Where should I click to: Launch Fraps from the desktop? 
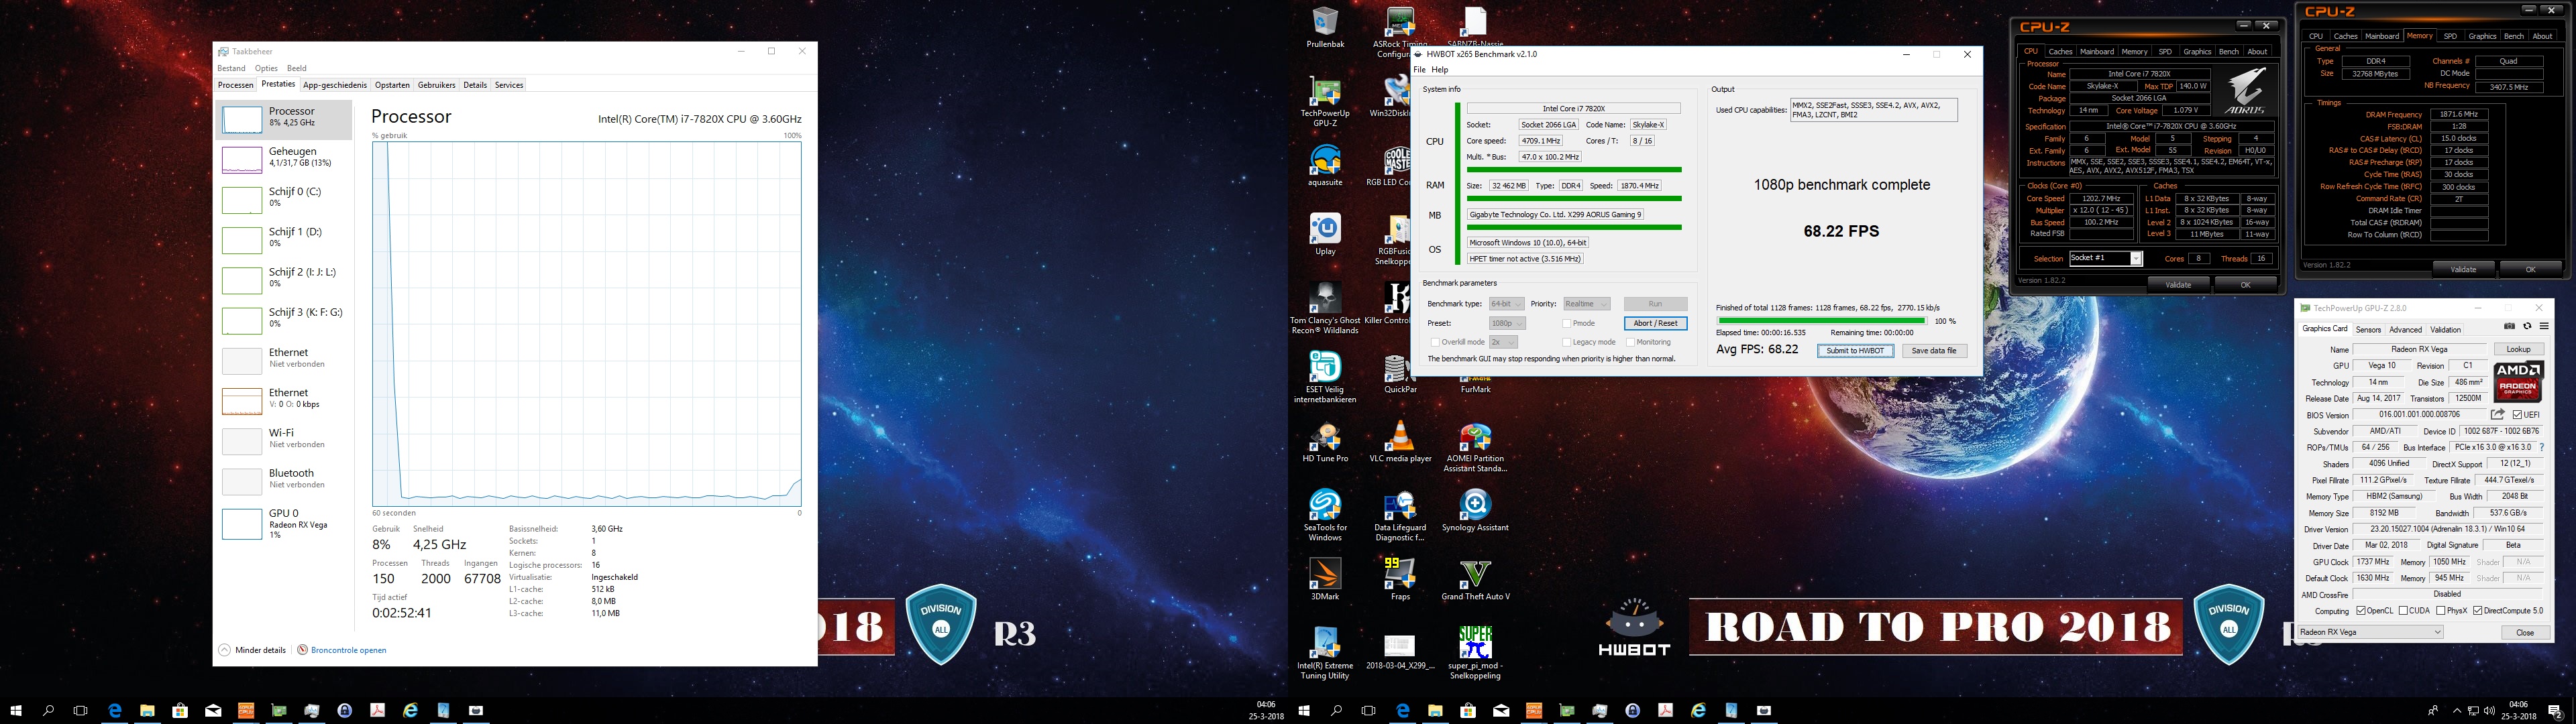pos(1400,580)
